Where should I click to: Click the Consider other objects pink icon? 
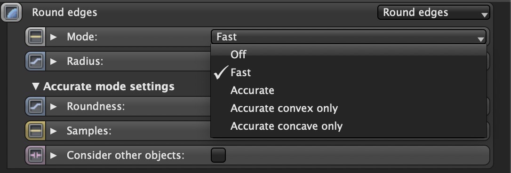coord(35,156)
